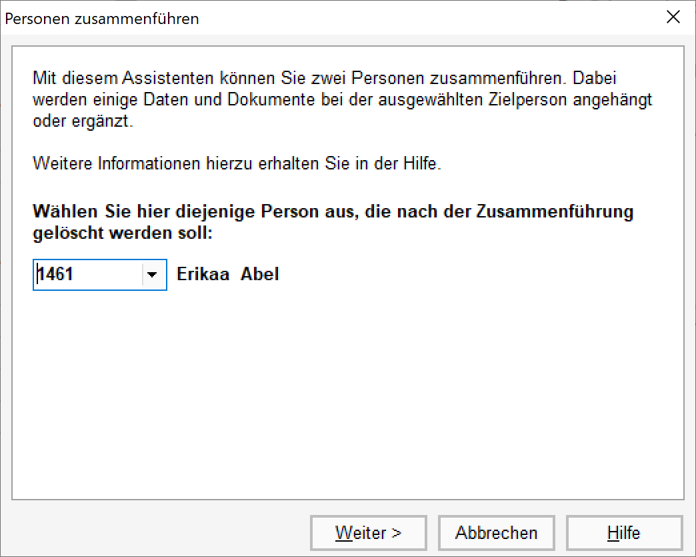Click the Weiter button to continue
Viewport: 696px width, 557px height.
click(368, 533)
